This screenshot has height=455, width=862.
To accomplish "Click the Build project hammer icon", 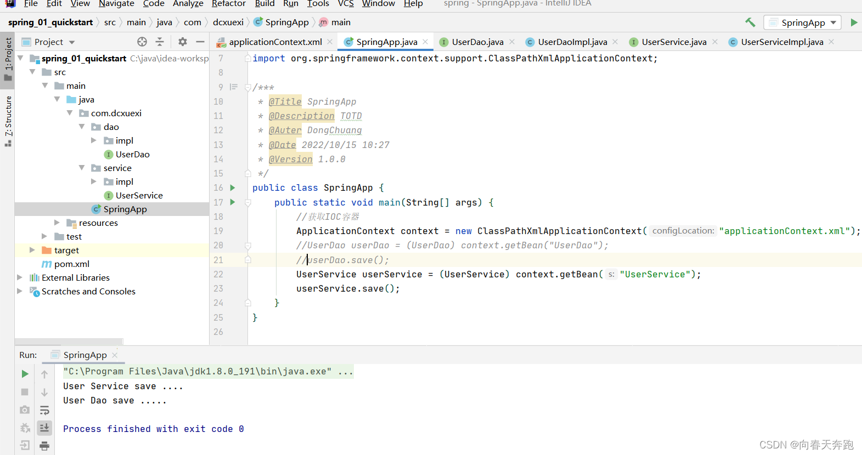I will tap(750, 22).
